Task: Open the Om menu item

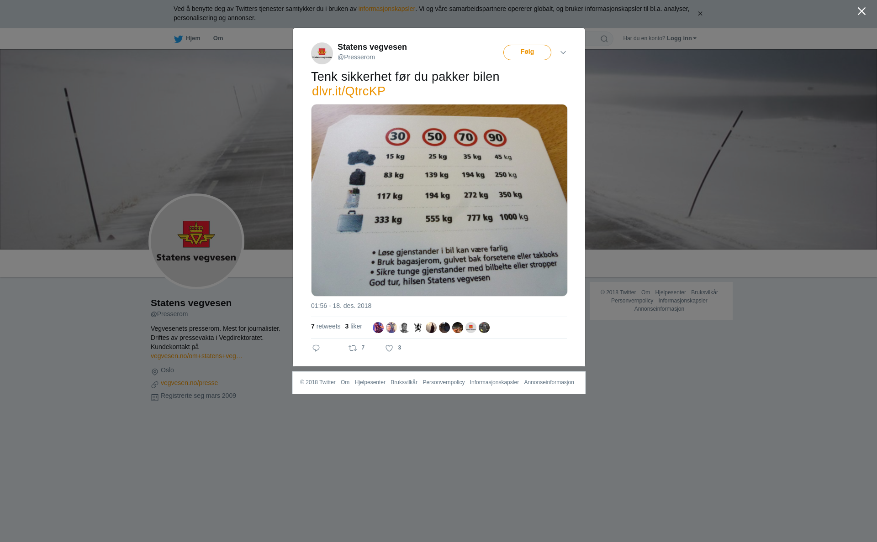Action: [x=218, y=38]
